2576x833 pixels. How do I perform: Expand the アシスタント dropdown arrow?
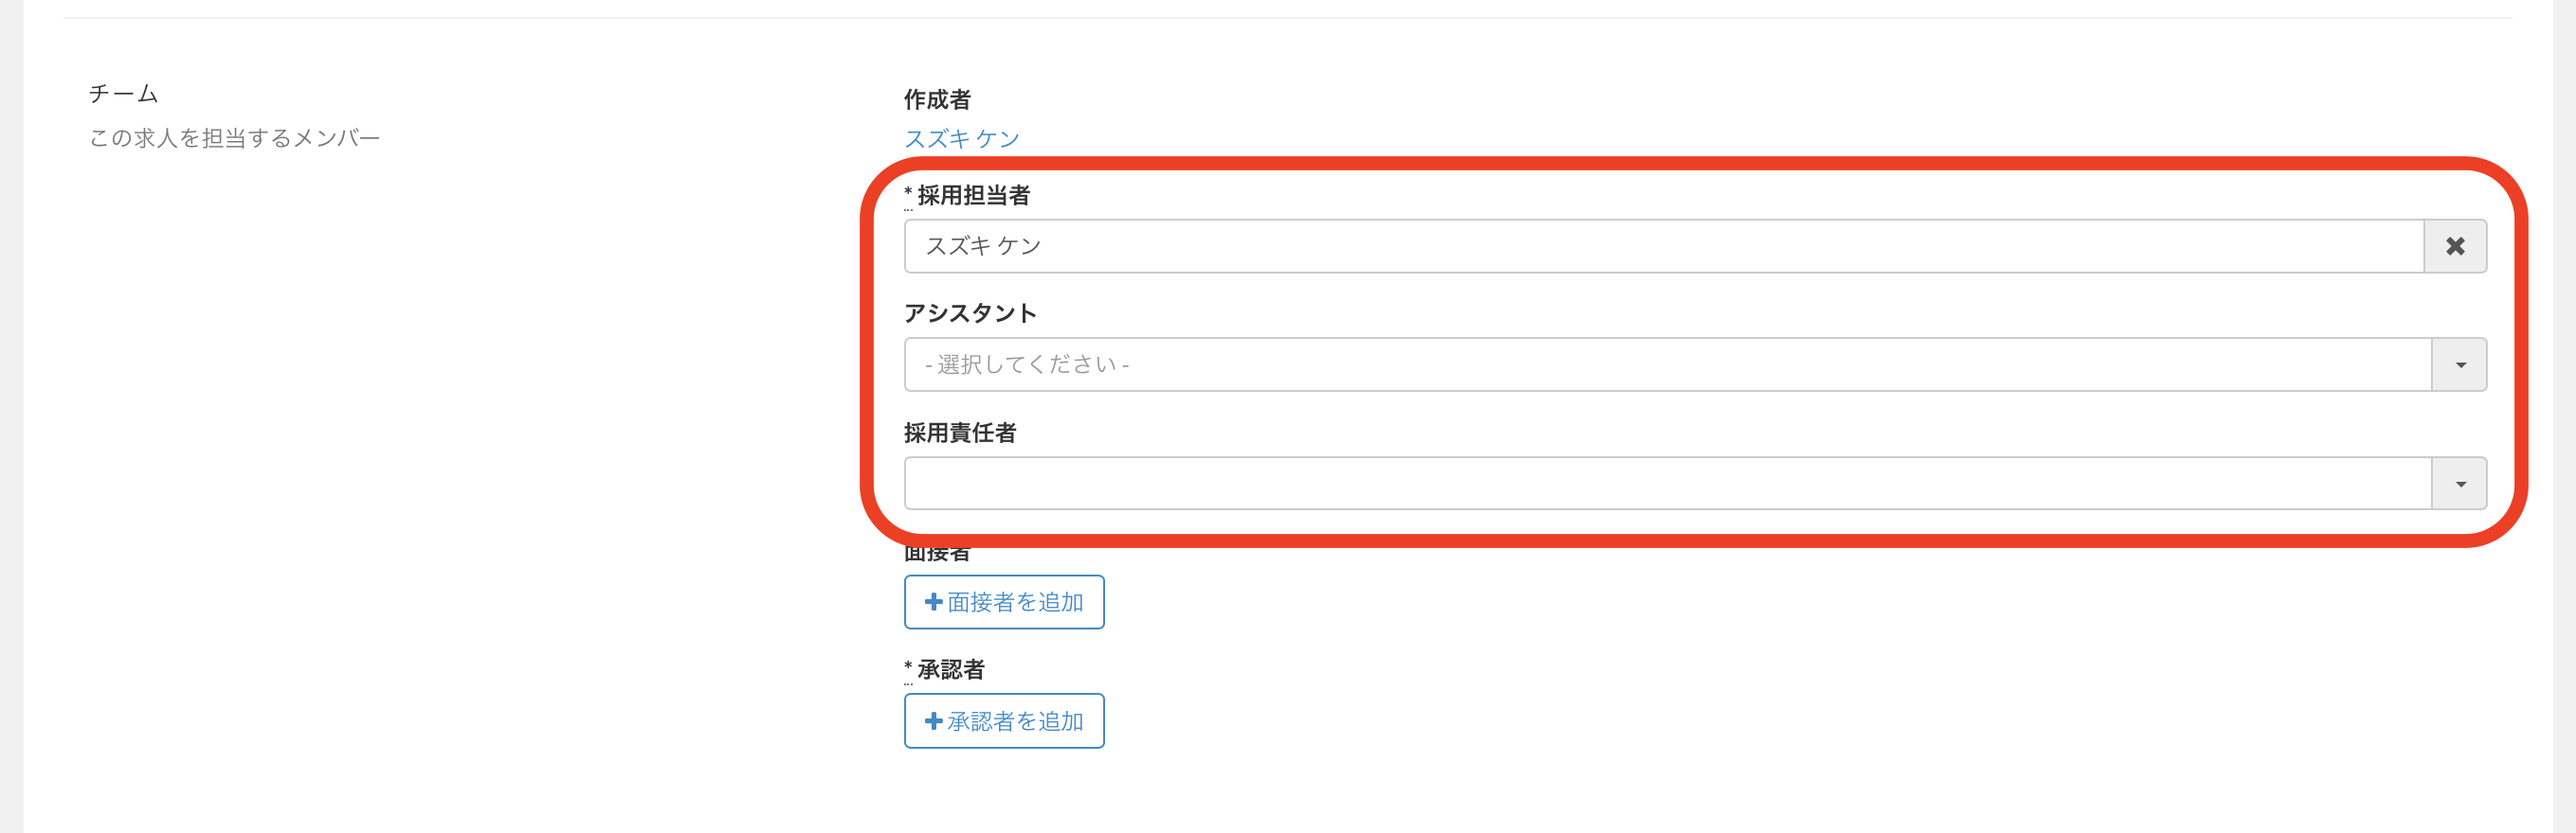(x=2460, y=364)
